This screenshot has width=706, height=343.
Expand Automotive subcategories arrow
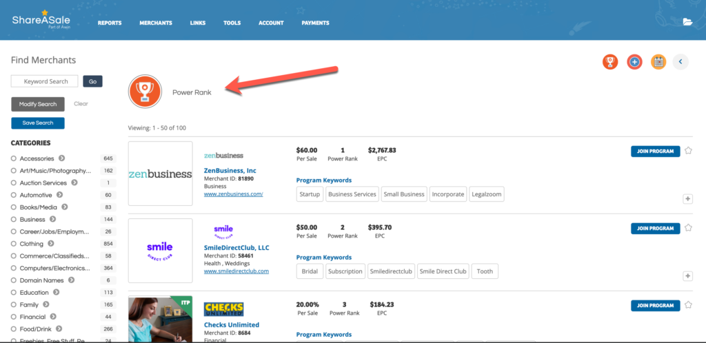(59, 195)
